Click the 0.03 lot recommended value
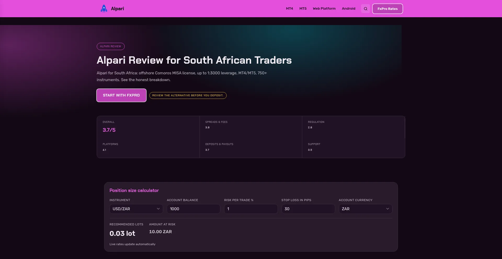This screenshot has height=259, width=502. click(x=122, y=233)
